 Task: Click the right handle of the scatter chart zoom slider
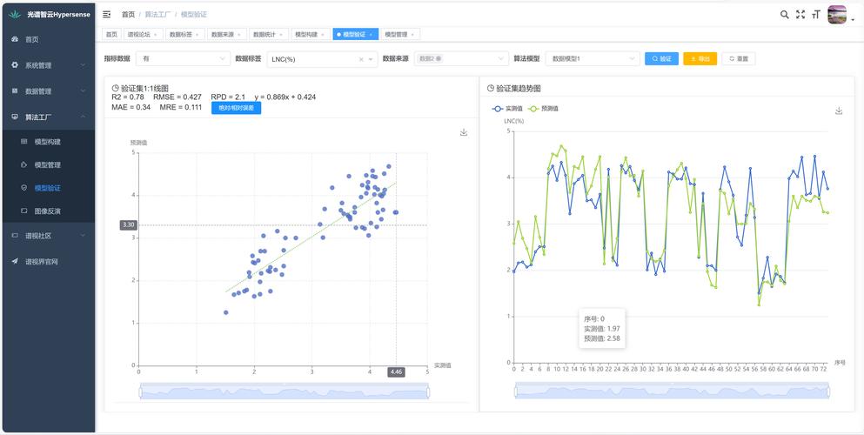(x=429, y=392)
